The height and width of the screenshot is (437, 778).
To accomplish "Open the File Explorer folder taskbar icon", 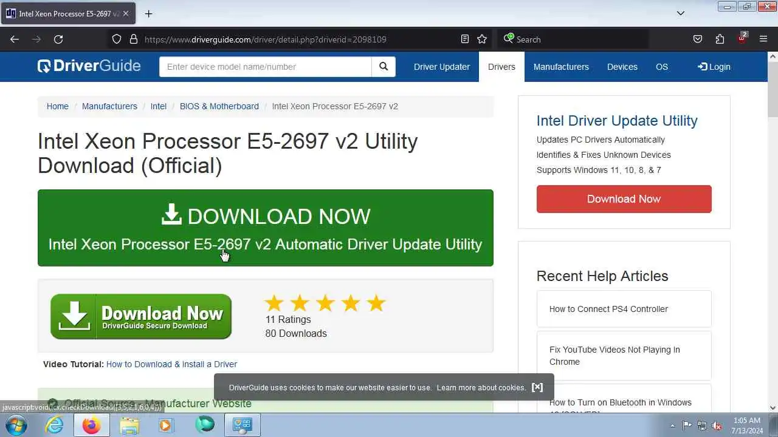I will [129, 425].
